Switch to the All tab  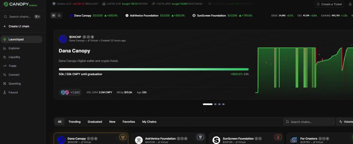click(x=60, y=122)
